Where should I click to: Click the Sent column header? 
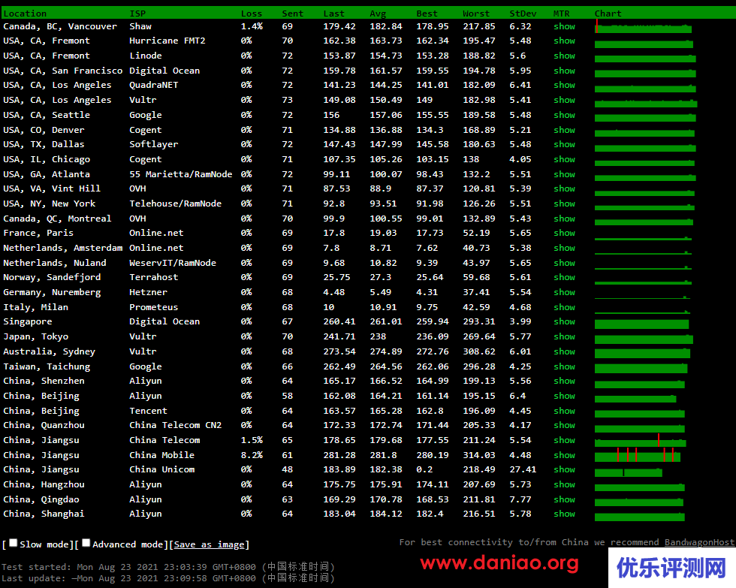tap(292, 13)
